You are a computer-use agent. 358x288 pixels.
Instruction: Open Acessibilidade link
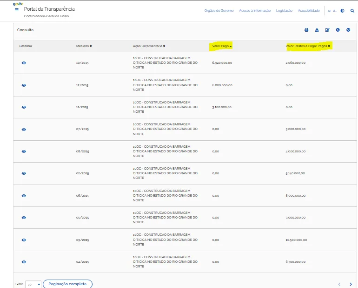(309, 11)
